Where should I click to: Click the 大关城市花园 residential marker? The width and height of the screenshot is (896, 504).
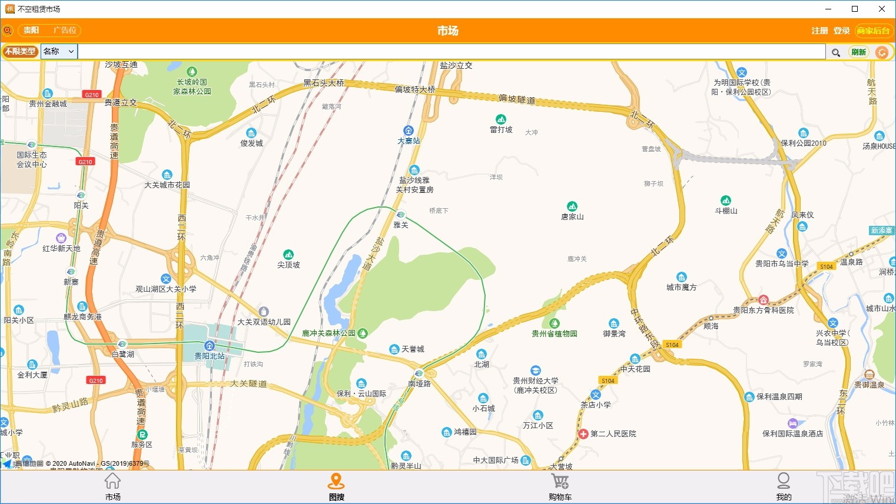click(x=167, y=175)
